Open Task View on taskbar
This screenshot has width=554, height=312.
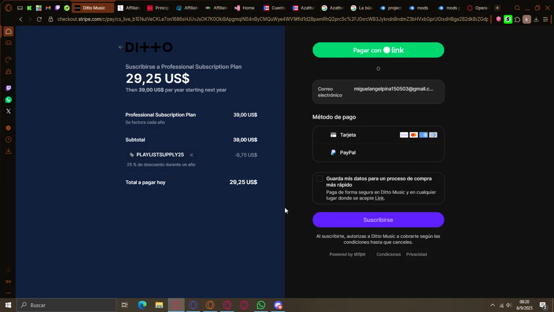tap(125, 305)
